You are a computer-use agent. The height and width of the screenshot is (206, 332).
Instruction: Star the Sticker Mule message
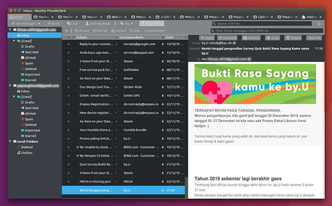coord(68,87)
